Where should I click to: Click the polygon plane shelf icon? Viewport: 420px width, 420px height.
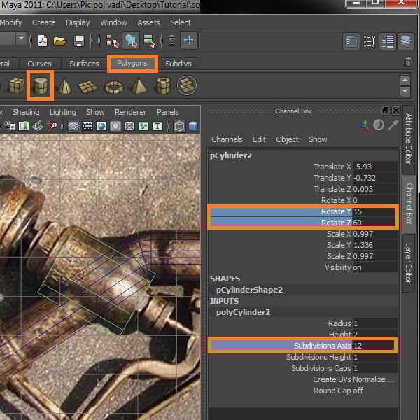click(x=88, y=87)
